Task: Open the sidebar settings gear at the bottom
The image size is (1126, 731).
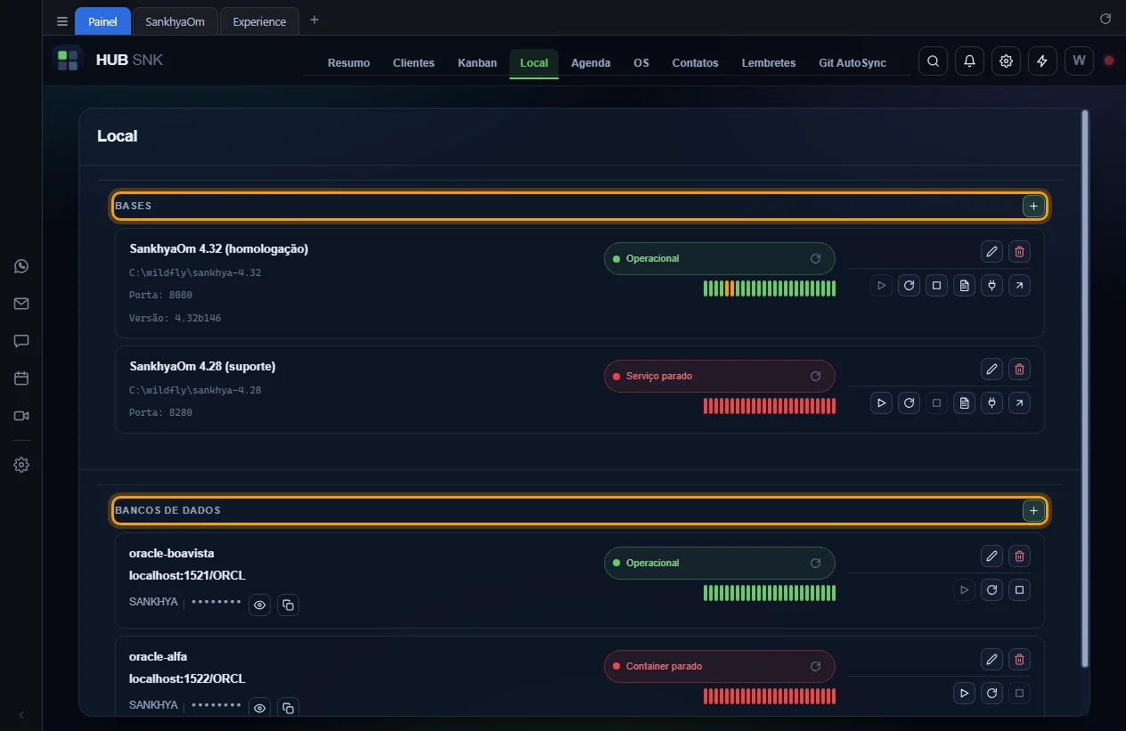Action: click(x=21, y=465)
